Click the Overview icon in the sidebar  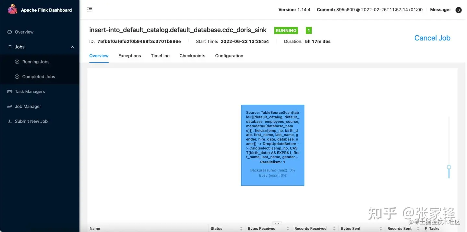(x=9, y=32)
